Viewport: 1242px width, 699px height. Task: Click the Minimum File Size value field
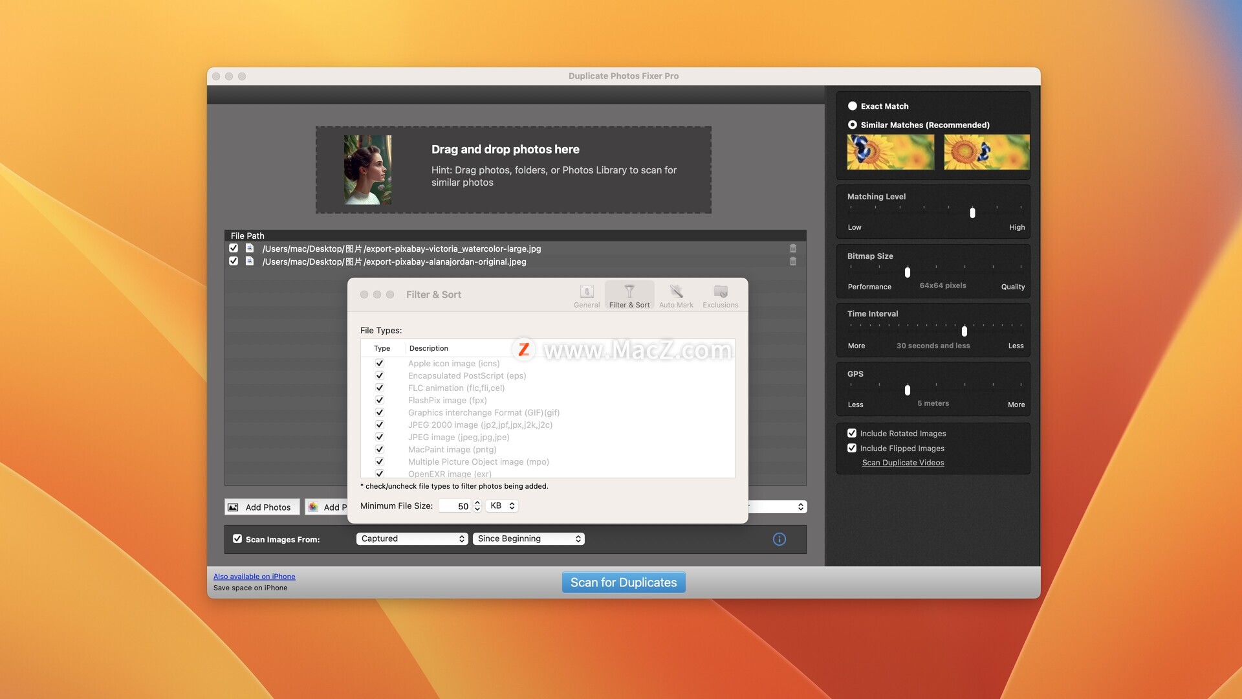tap(455, 506)
